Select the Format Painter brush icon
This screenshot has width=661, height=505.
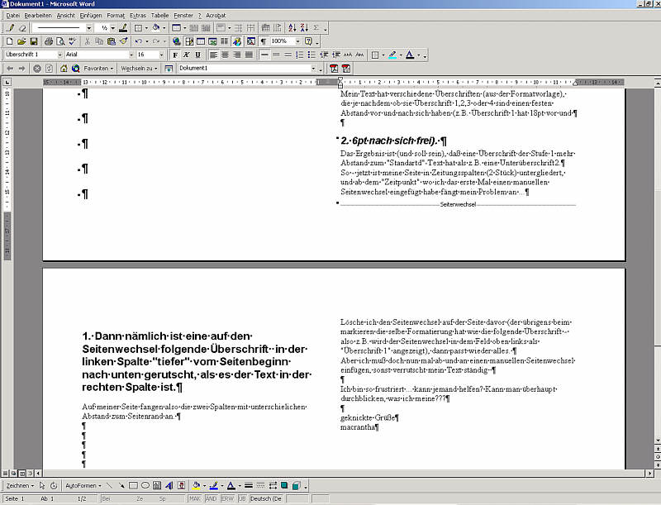[x=123, y=41]
